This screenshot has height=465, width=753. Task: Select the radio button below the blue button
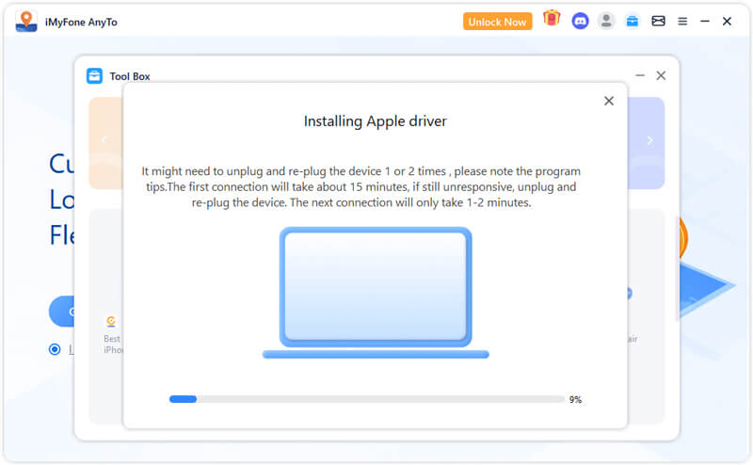pos(54,349)
